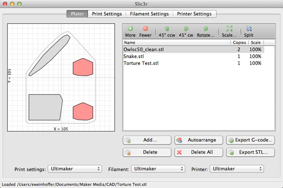This screenshot has height=188, width=283.
Task: Click the More copies icon
Action: [x=130, y=29]
